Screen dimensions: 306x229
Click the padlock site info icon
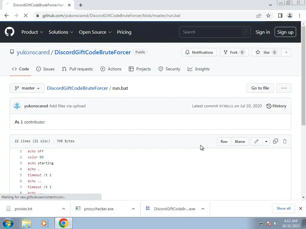pyautogui.click(x=38, y=16)
